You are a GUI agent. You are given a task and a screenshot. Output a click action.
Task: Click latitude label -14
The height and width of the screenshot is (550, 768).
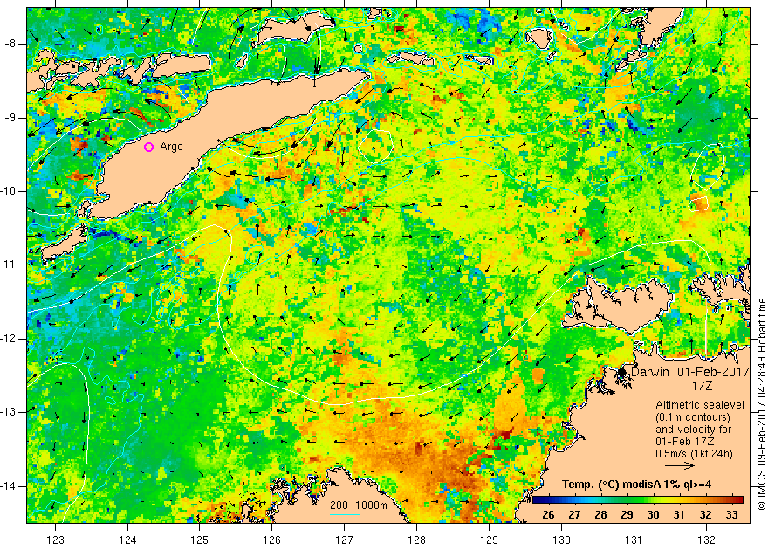pos(9,486)
